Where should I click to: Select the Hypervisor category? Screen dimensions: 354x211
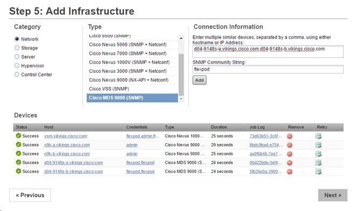(17, 66)
